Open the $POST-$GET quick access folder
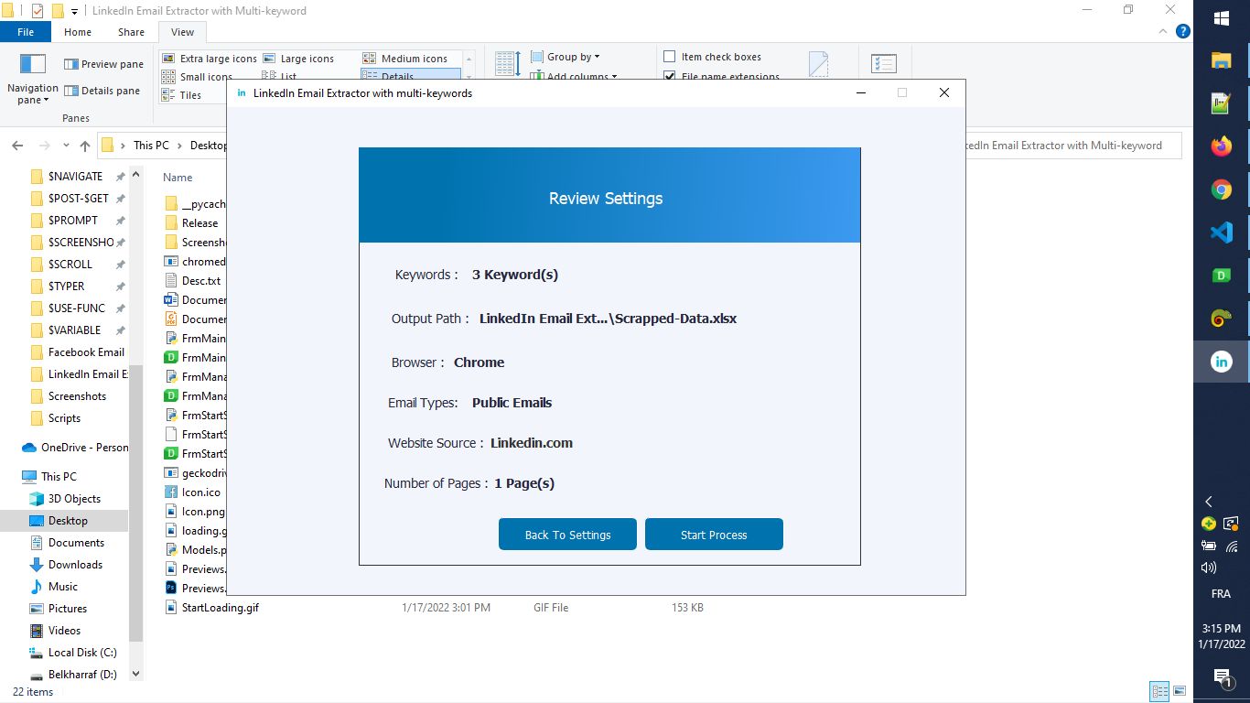The image size is (1250, 703). click(x=78, y=198)
